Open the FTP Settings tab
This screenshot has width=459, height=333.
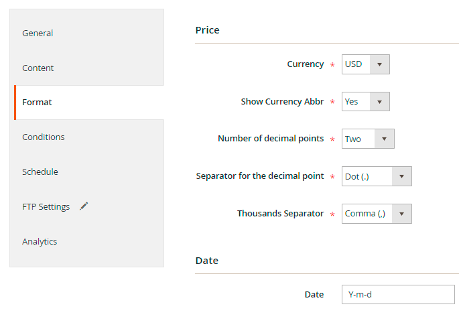(x=46, y=206)
